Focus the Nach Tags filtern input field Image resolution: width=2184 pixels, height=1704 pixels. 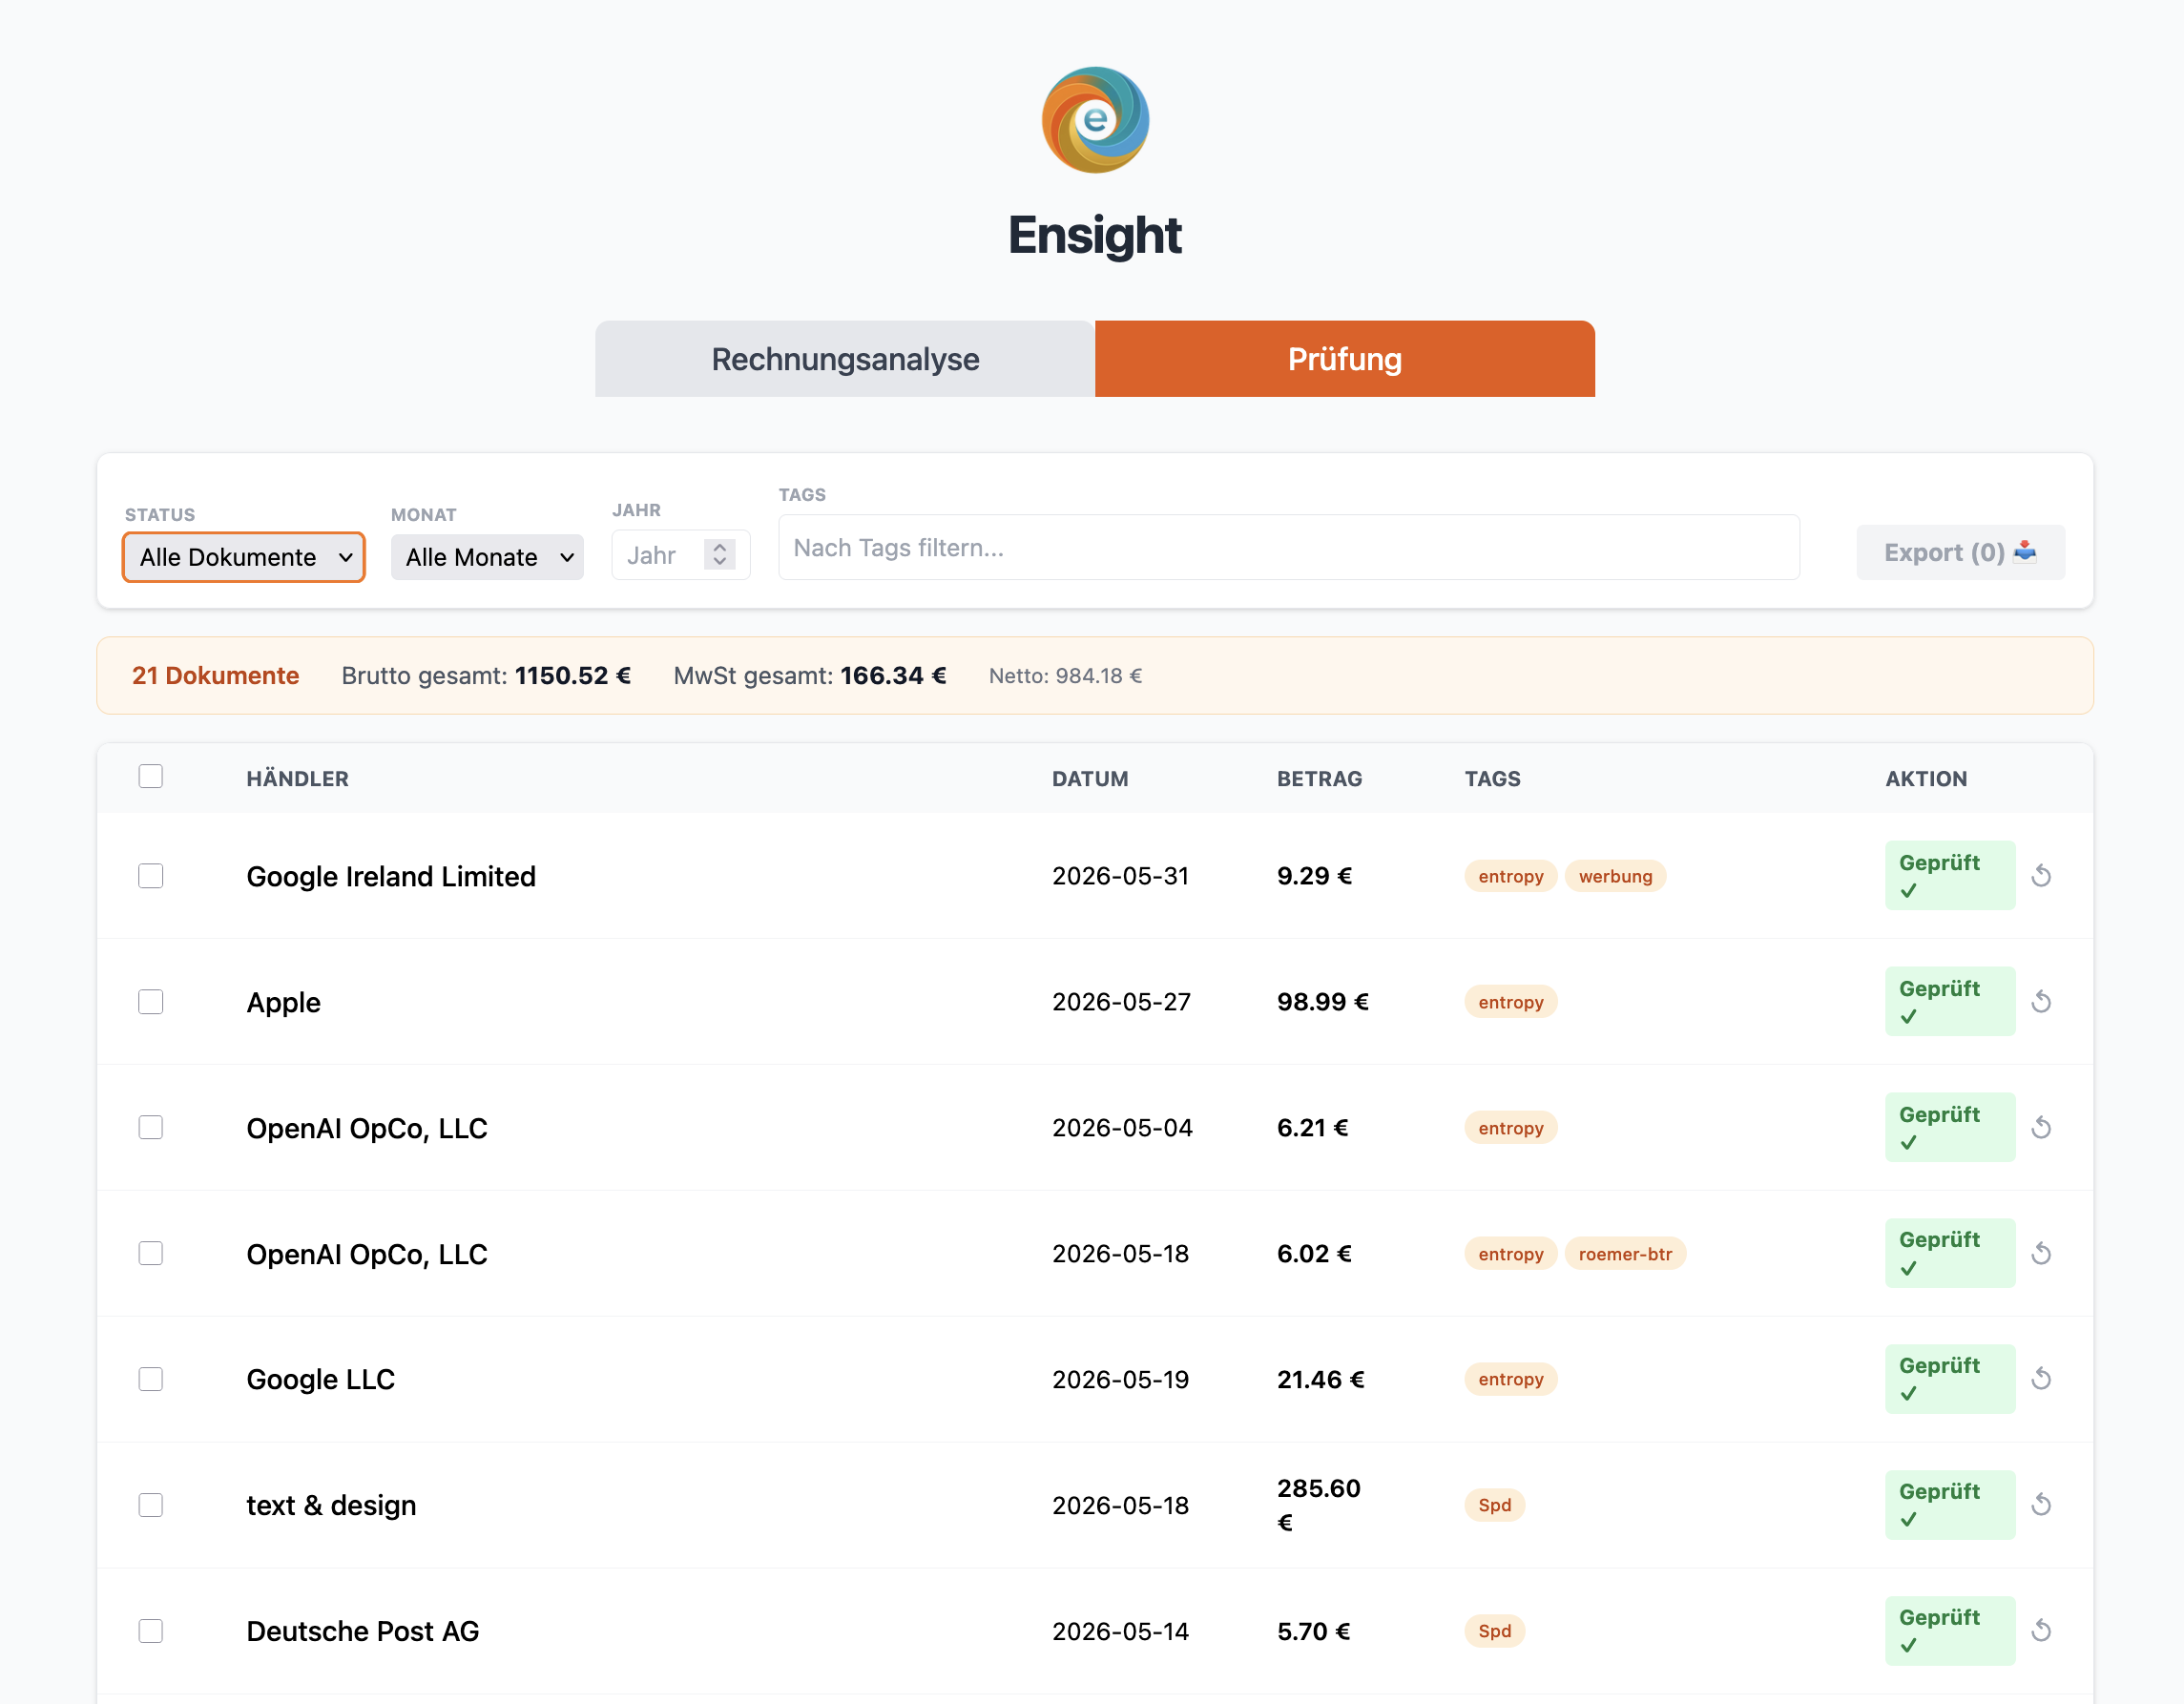tap(1289, 548)
